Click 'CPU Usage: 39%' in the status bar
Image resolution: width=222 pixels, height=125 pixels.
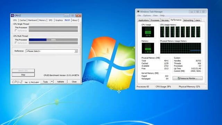[x=163, y=86]
